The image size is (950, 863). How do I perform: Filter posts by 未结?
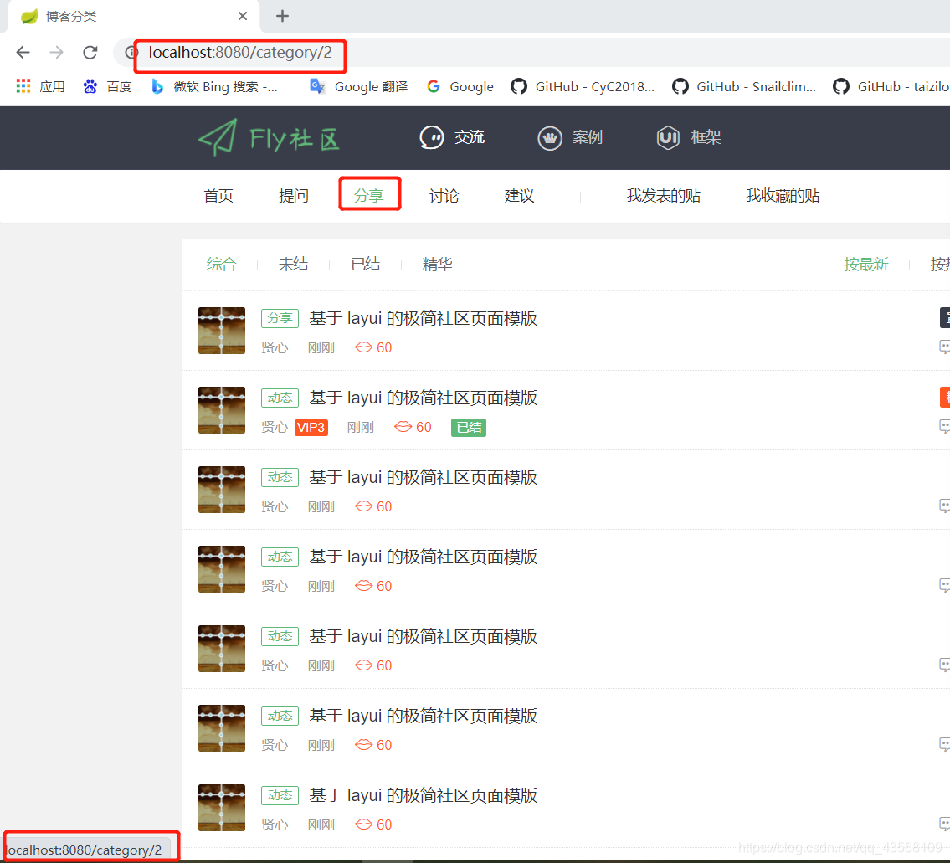(x=293, y=265)
